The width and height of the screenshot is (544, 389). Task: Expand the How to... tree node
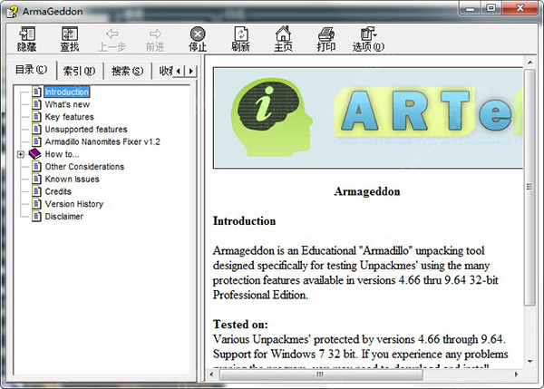point(21,154)
